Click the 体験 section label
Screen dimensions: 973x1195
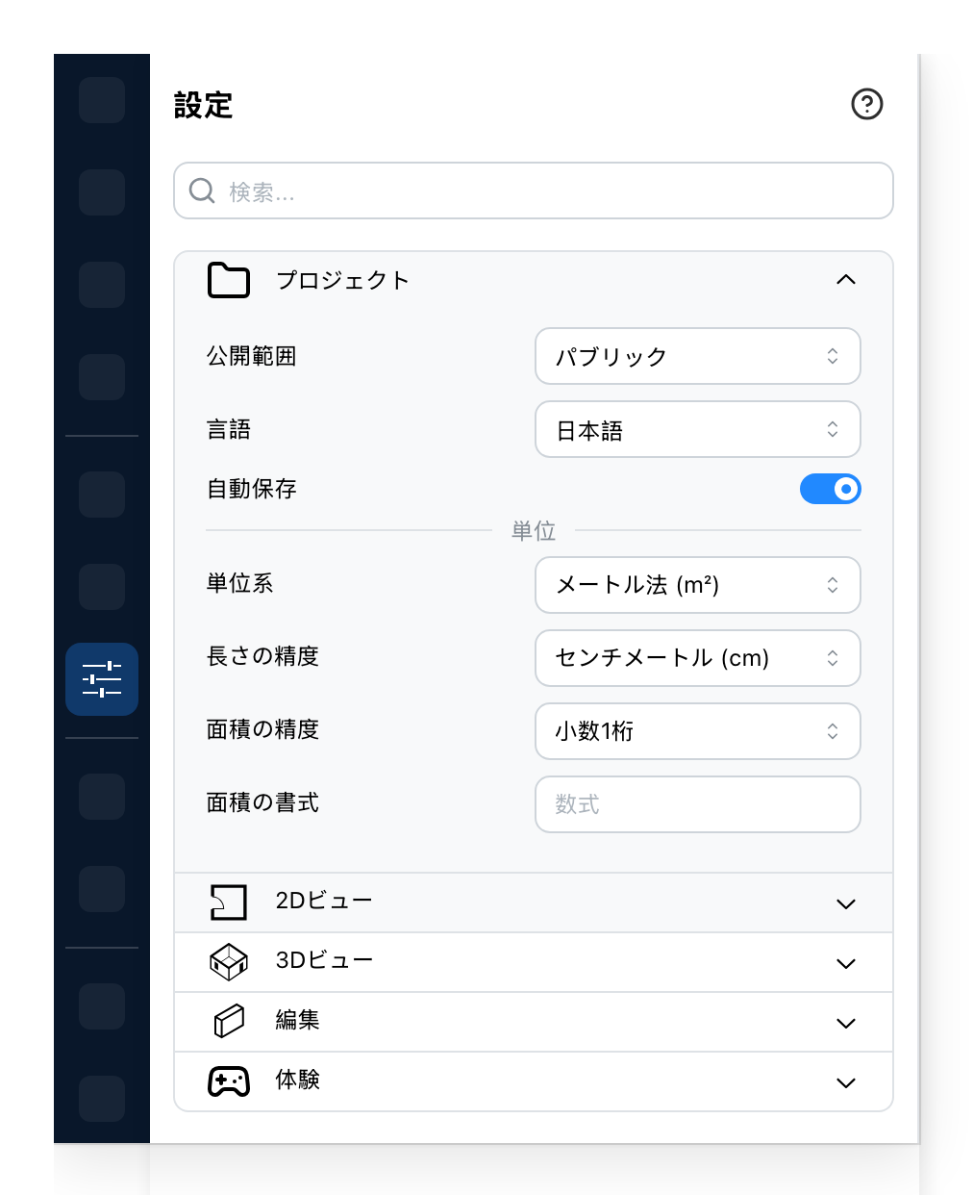pyautogui.click(x=297, y=1080)
